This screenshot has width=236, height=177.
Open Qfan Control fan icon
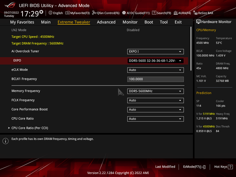[x=94, y=13]
